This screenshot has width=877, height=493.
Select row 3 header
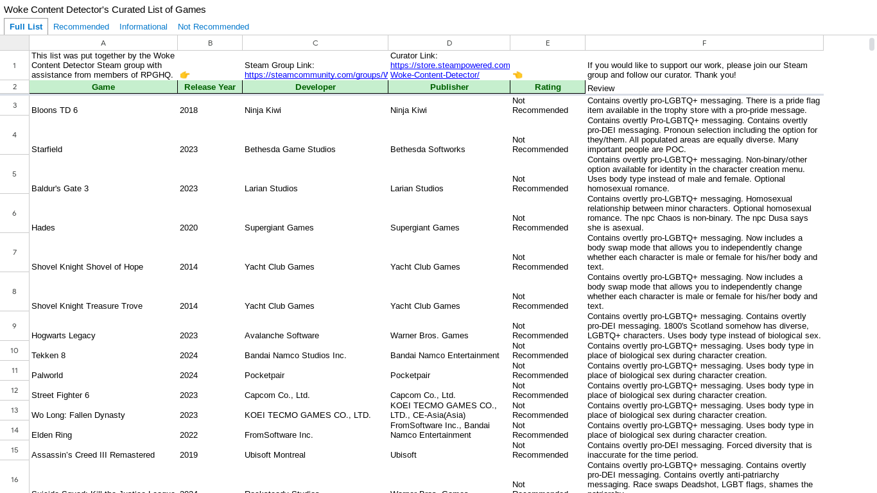pos(15,105)
